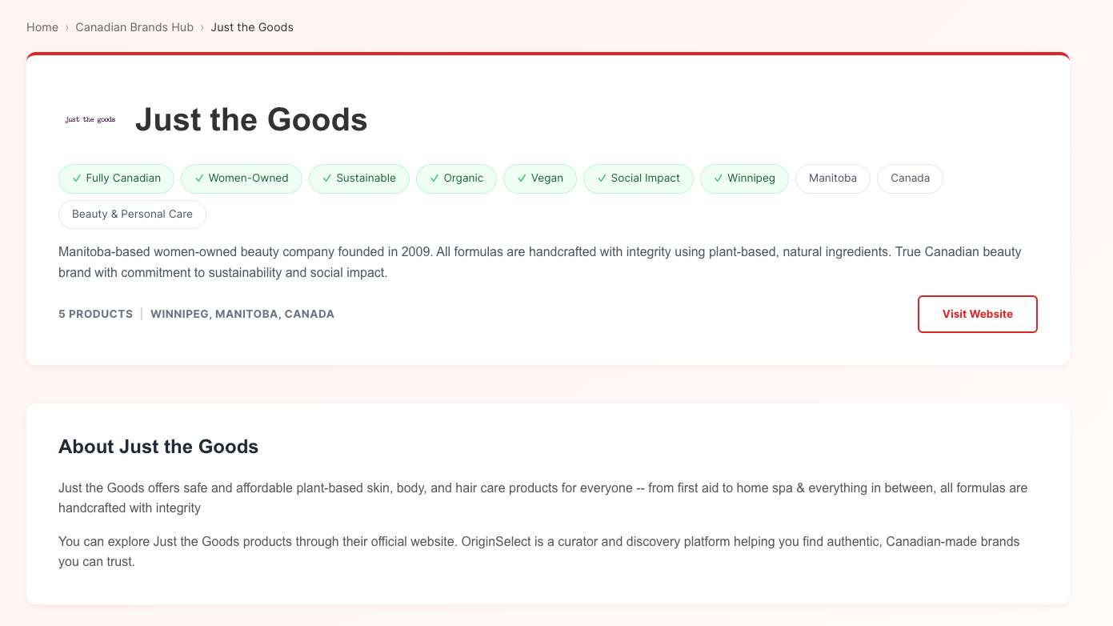Open the Vegan tag details
This screenshot has width=1113, height=626.
click(540, 179)
